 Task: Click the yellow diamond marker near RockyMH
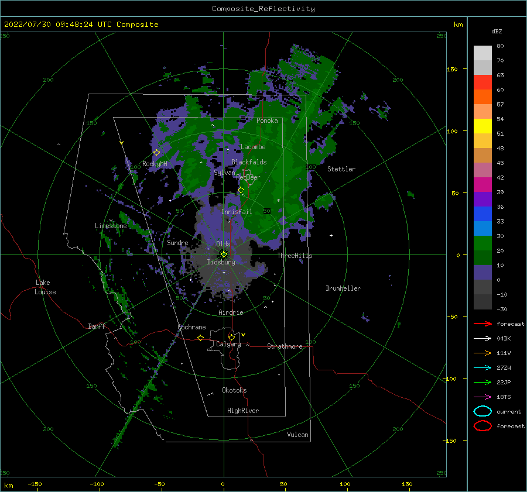(x=156, y=153)
